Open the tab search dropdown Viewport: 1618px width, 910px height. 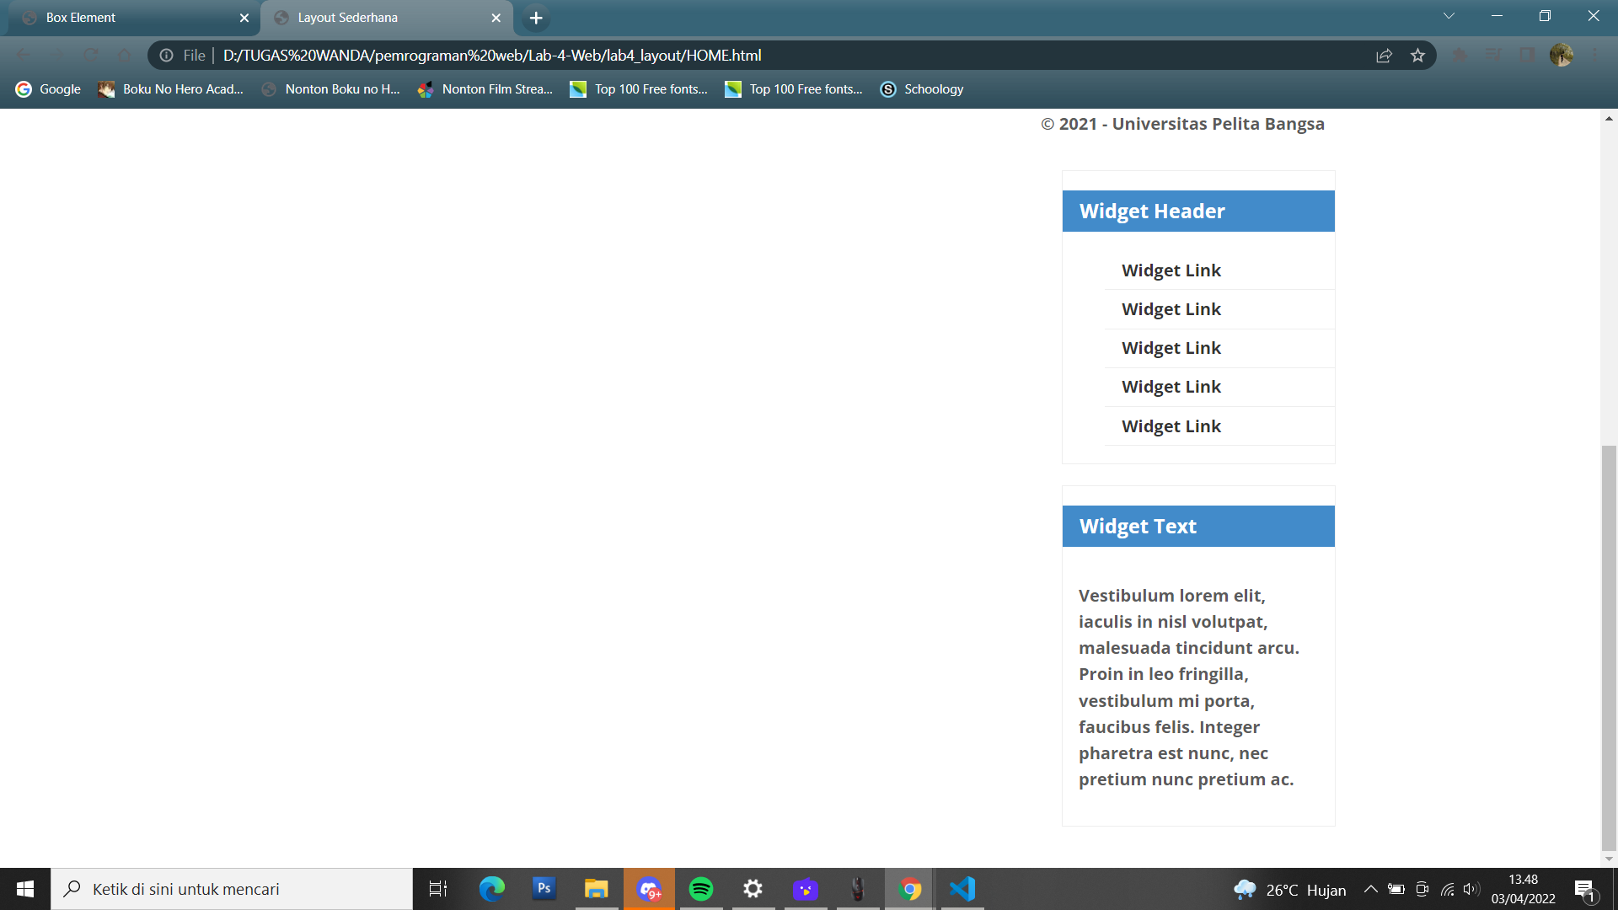coord(1448,15)
